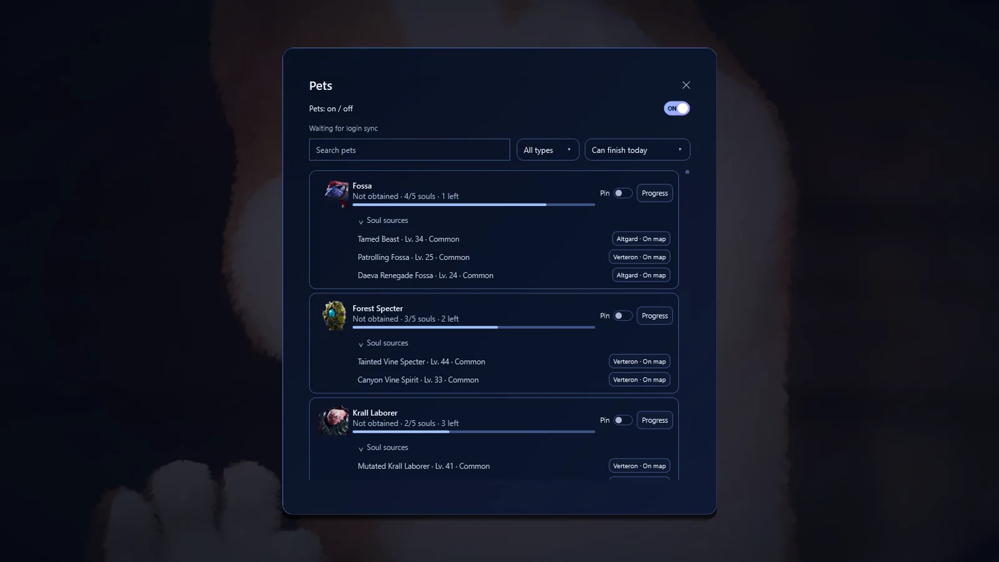Click 'Tamed Beast · Lv. 34 · Common' text
The width and height of the screenshot is (999, 562).
tap(408, 239)
